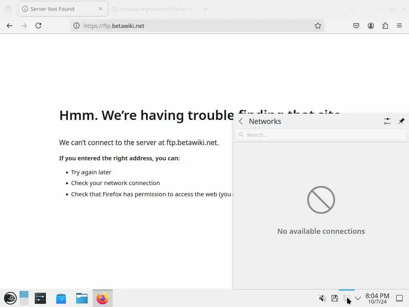This screenshot has height=307, width=409.
Task: Switch to the Server Not Found tab
Action: tap(63, 9)
